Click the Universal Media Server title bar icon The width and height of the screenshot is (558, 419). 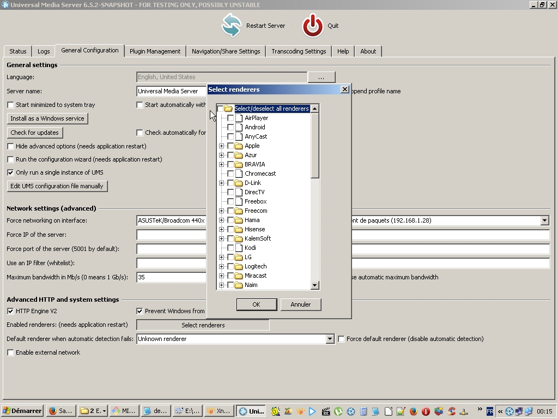tap(5, 4)
